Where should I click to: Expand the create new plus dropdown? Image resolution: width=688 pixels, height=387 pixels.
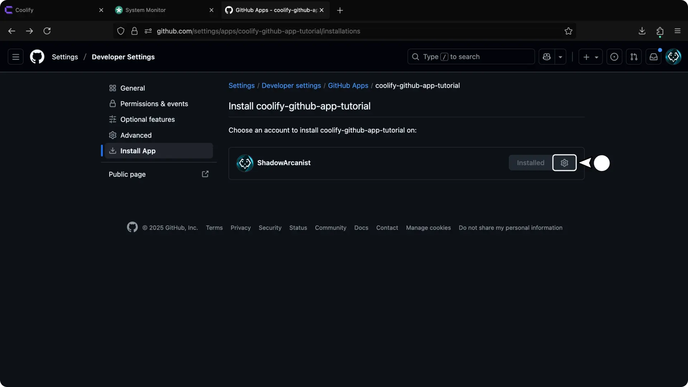[x=590, y=57]
